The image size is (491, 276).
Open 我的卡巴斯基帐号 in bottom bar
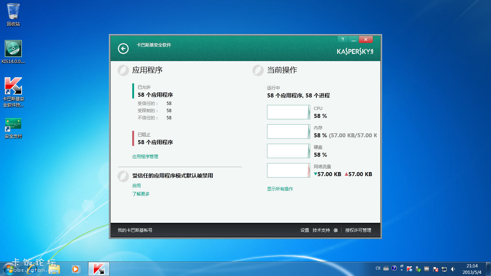(135, 230)
